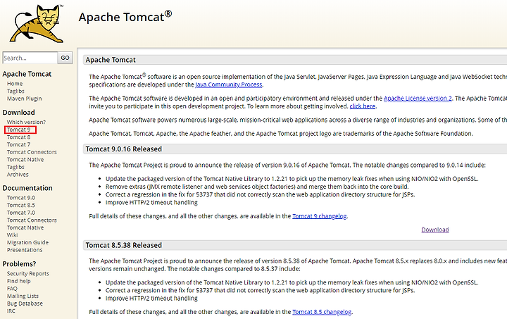Click the 'Problems?' sidebar heading
The width and height of the screenshot is (507, 319).
[x=20, y=264]
